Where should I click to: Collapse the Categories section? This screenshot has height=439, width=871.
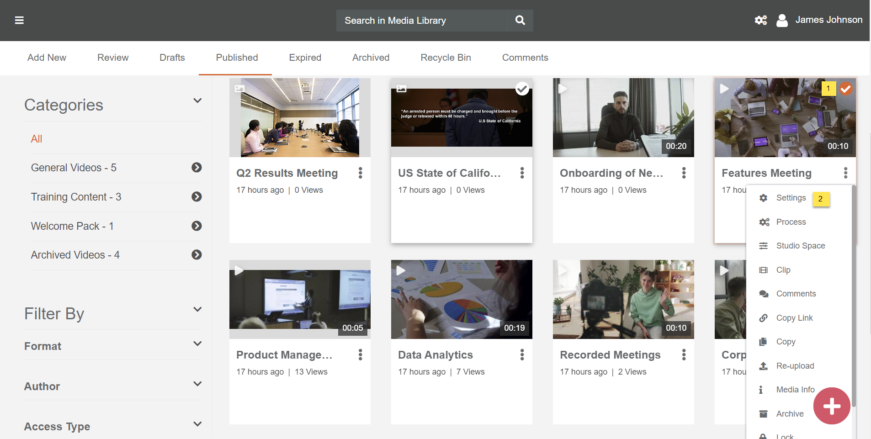(197, 101)
